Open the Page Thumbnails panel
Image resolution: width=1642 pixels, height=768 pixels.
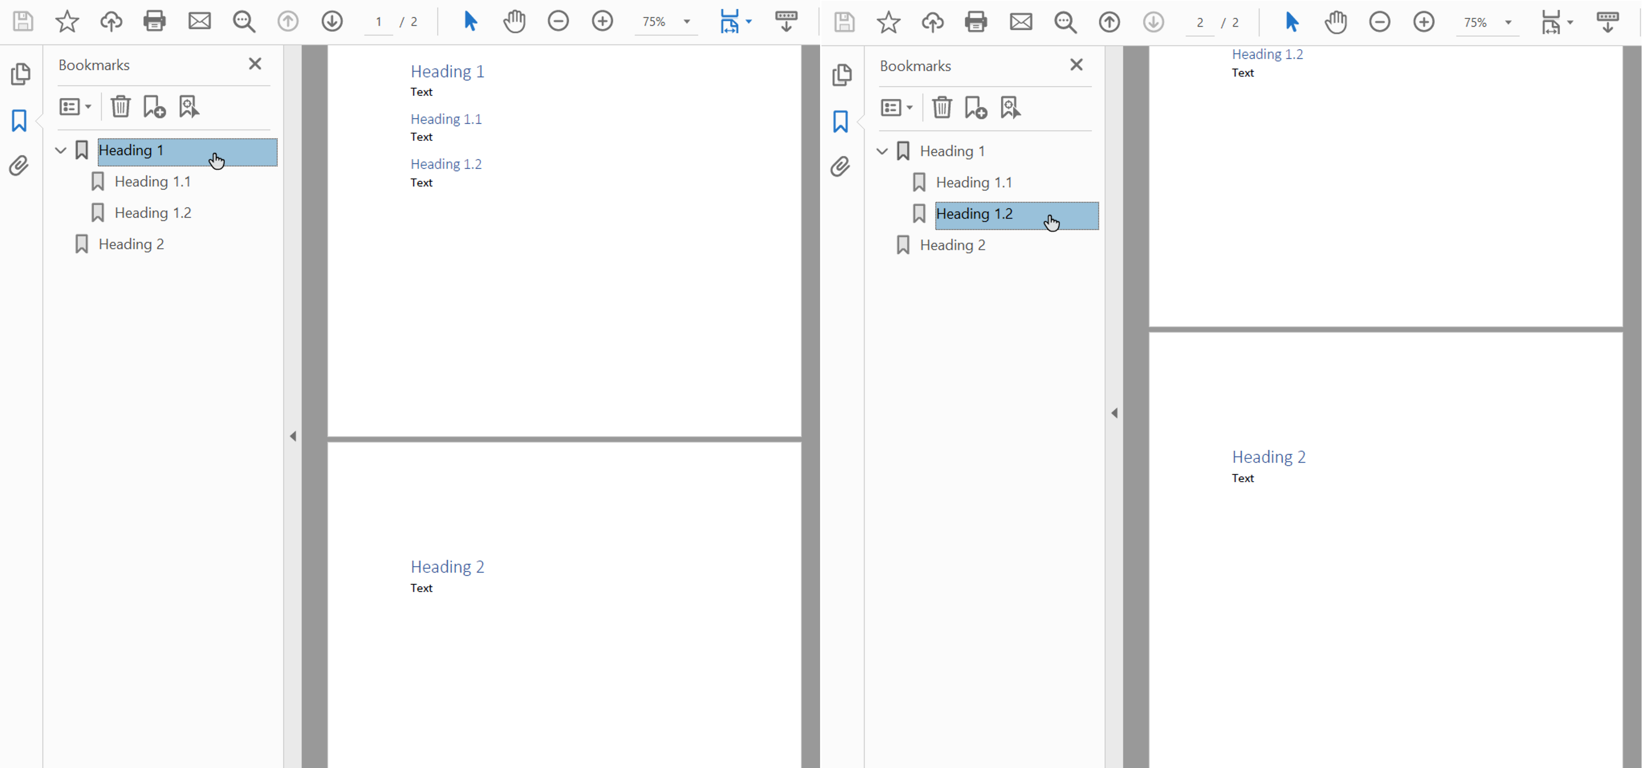[x=21, y=74]
